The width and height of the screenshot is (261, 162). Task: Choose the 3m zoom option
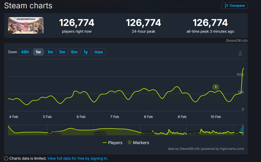point(62,52)
